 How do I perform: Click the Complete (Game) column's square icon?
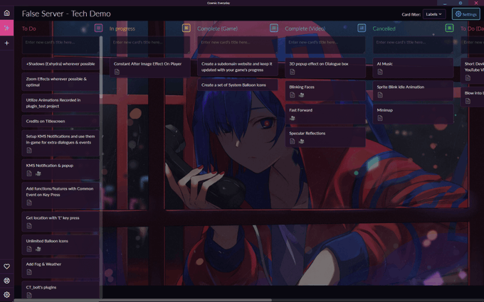[274, 28]
